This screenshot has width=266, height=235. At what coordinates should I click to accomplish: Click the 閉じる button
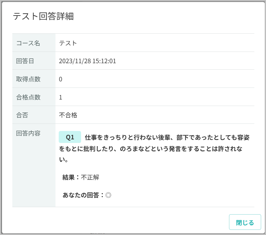click(245, 222)
